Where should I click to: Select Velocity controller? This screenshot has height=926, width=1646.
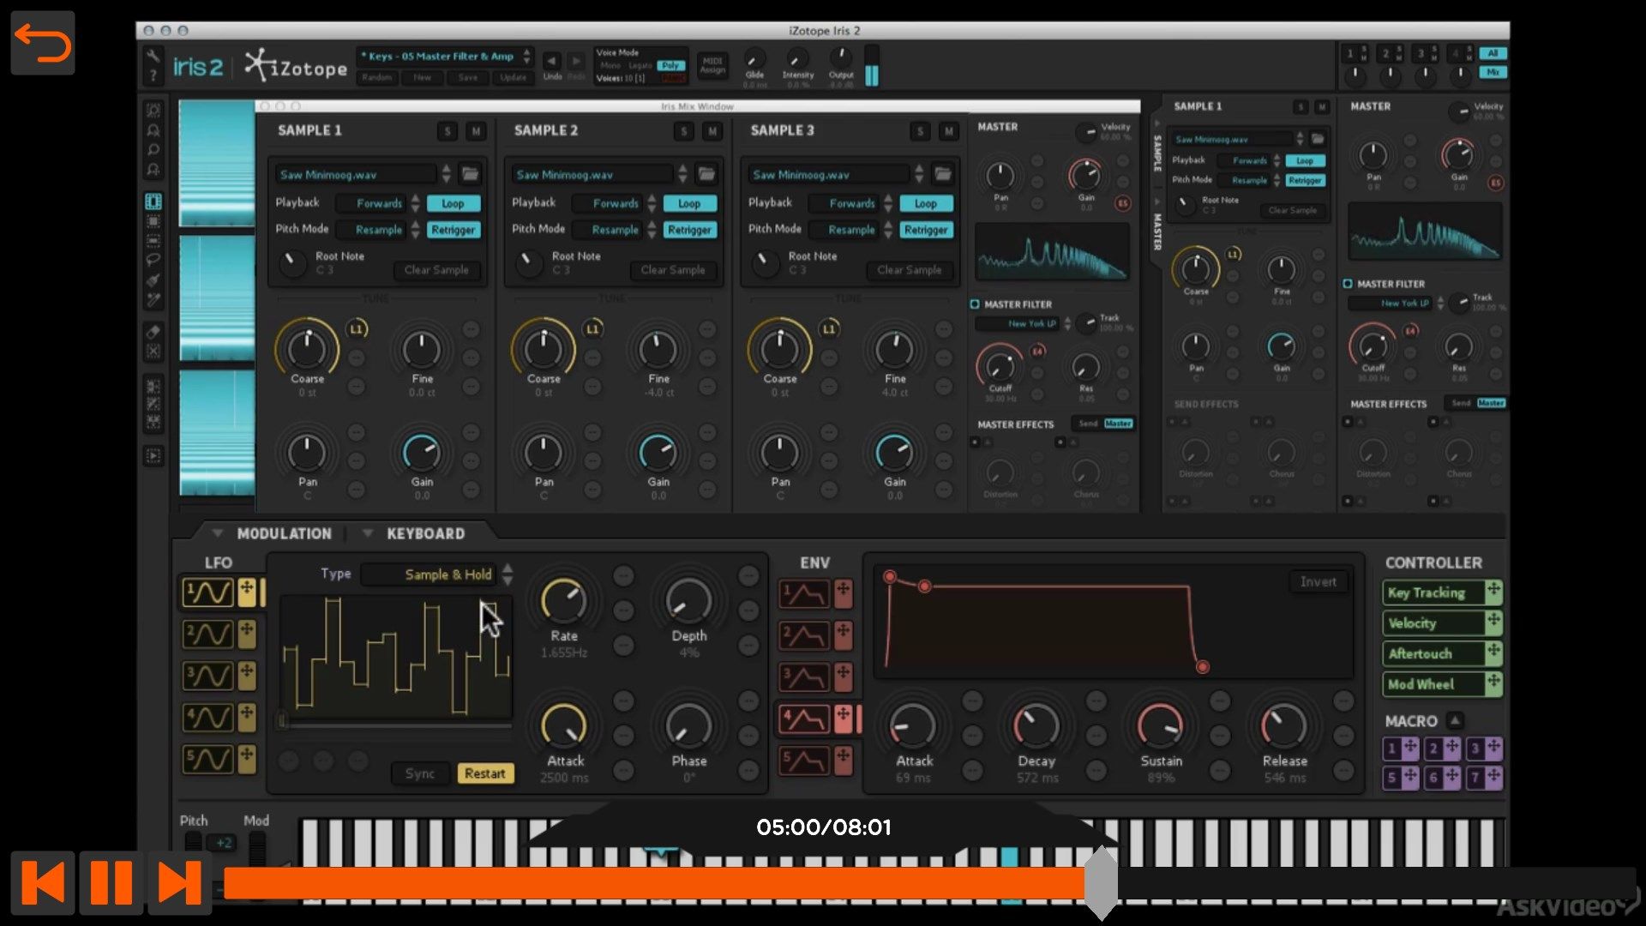point(1433,623)
